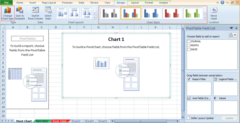
Task: Close the PivotTable Field List pane
Action: [236, 28]
